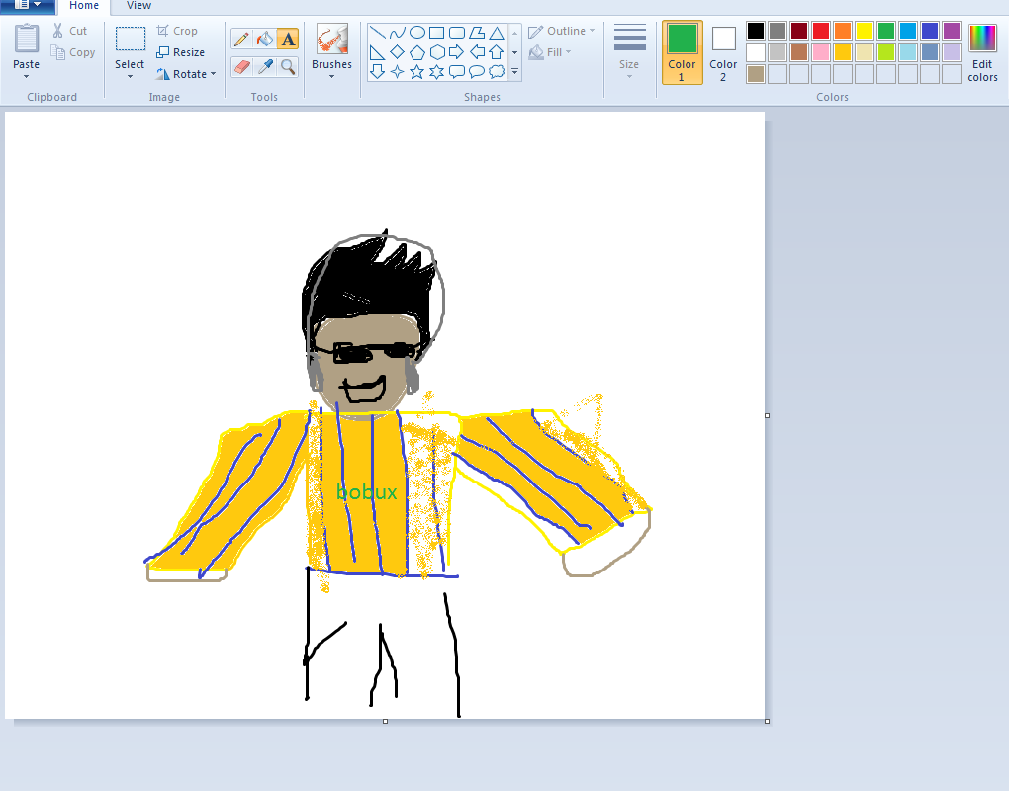Choose the Curve shape
This screenshot has width=1009, height=791.
tap(398, 33)
